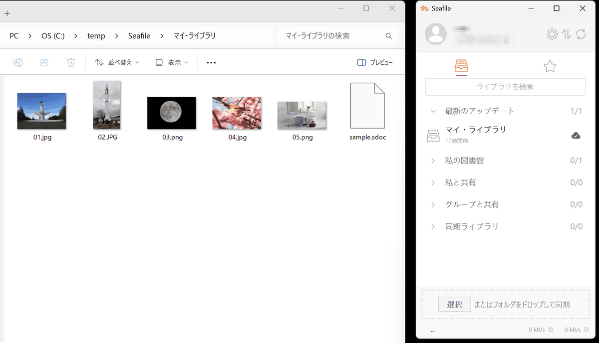Expand the 私の図書館 section
This screenshot has height=343, width=599.
pos(433,161)
